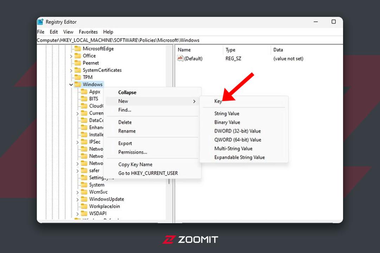
Task: Click the WSDAPI folder icon
Action: pyautogui.click(x=84, y=213)
